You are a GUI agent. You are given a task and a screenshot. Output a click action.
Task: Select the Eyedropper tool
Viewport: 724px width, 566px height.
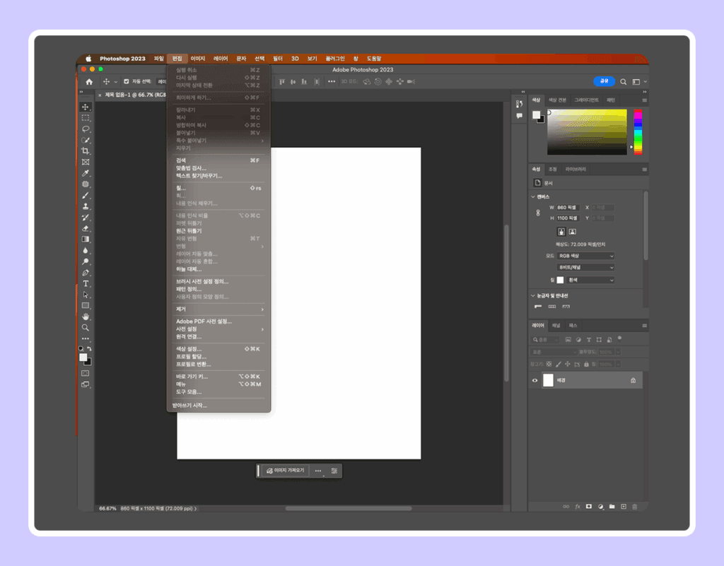point(86,173)
